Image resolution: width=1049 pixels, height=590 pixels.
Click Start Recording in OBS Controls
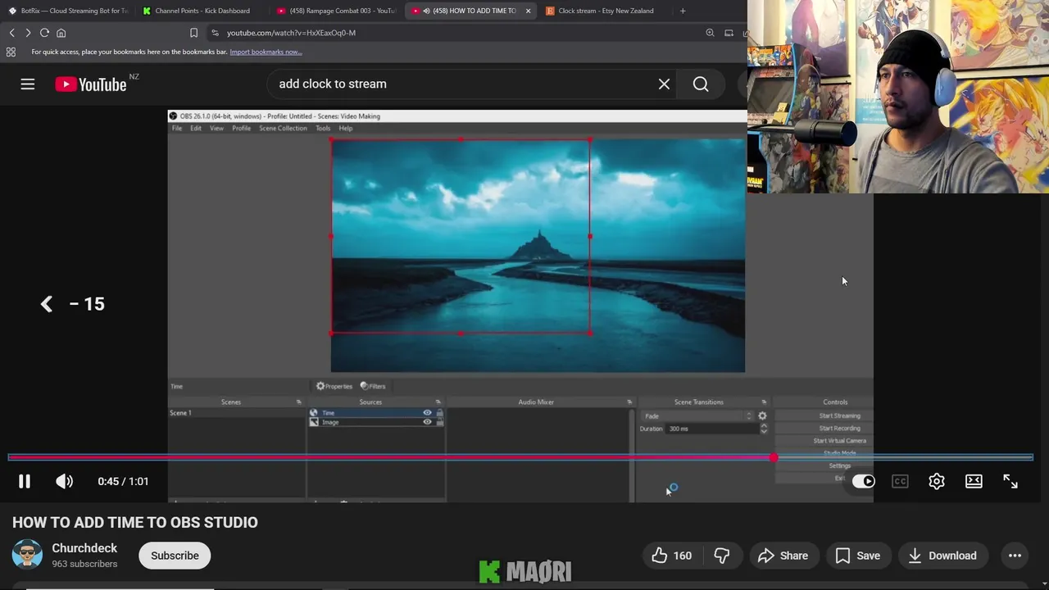(839, 429)
